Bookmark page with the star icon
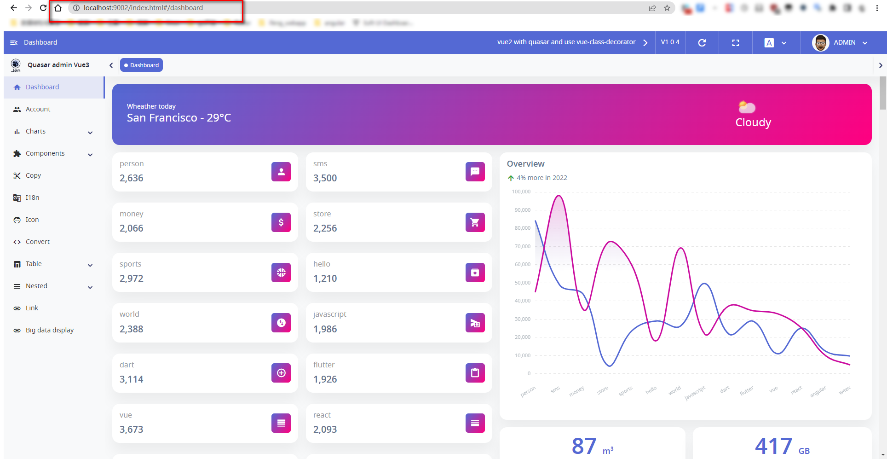Image resolution: width=887 pixels, height=459 pixels. [667, 8]
